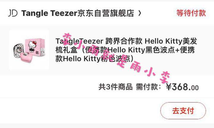This screenshot has height=128, width=214.
Task: Select the 等待付款 order status label
Action: tap(191, 13)
